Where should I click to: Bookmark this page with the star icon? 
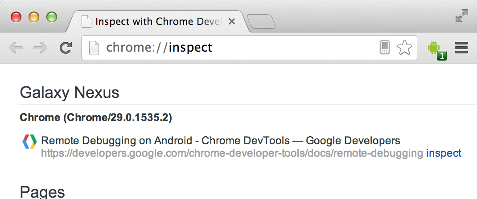coord(404,47)
